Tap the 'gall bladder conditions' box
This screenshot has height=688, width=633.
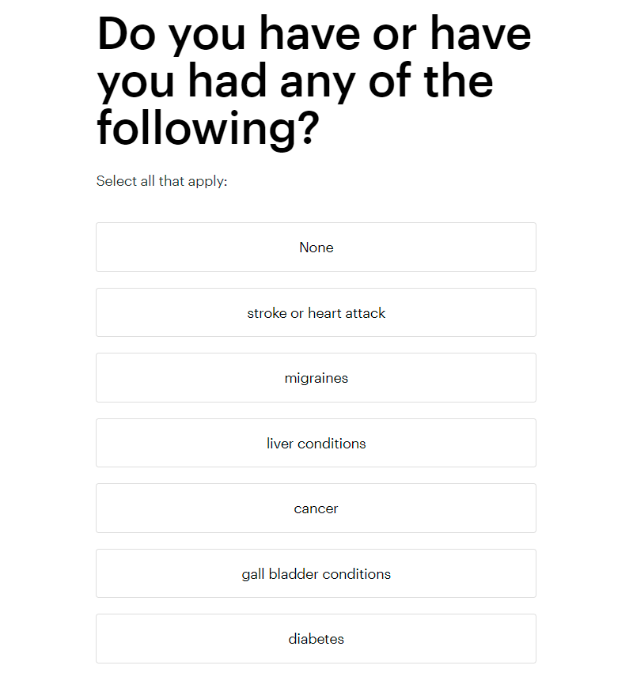point(316,573)
